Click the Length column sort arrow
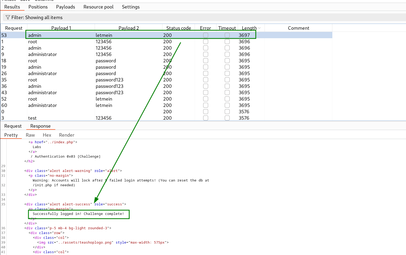 pos(259,28)
